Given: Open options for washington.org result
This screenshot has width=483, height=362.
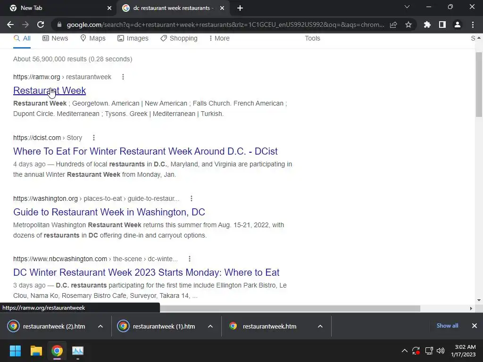Looking at the screenshot, I should [x=192, y=198].
